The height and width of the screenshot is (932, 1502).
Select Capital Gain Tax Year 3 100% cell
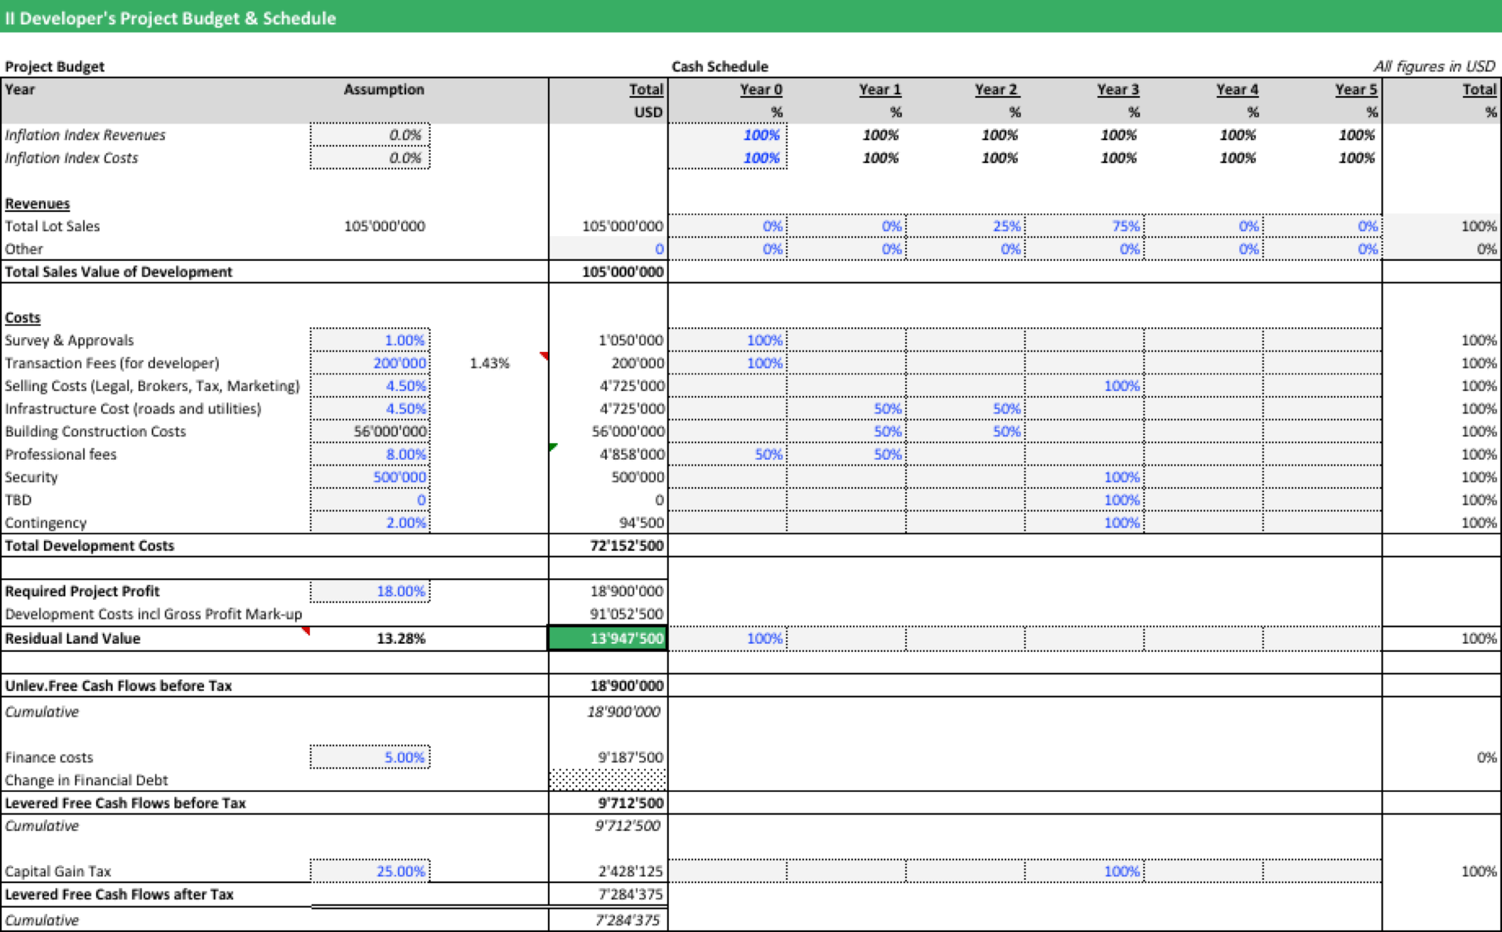(x=1084, y=871)
